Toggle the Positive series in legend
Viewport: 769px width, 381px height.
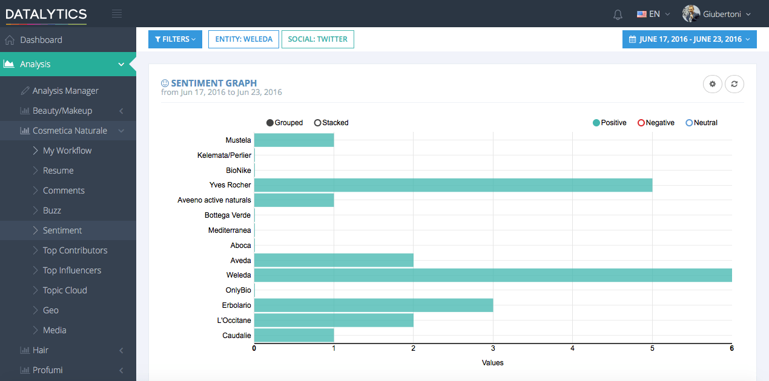610,123
